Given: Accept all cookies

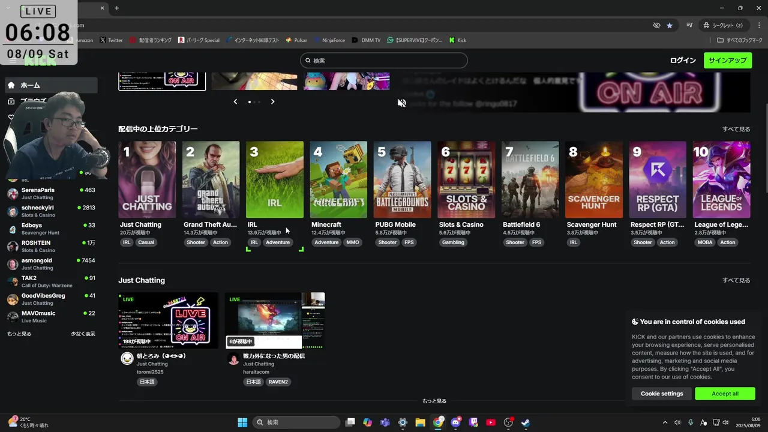Looking at the screenshot, I should tap(725, 394).
